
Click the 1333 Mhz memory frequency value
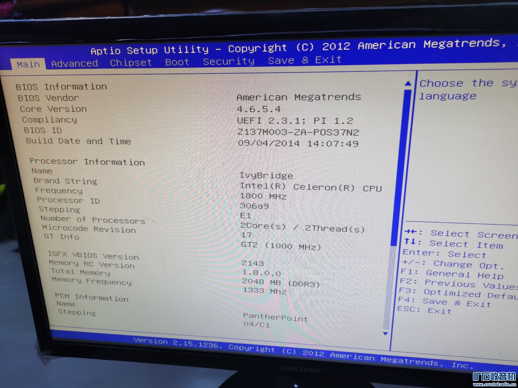265,291
